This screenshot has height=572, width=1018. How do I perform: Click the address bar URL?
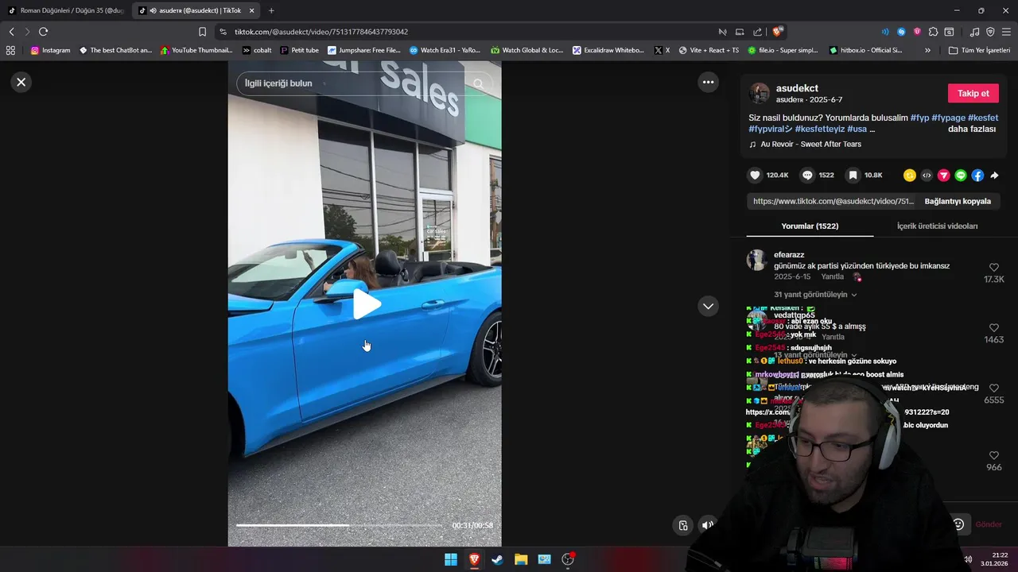[x=321, y=32]
